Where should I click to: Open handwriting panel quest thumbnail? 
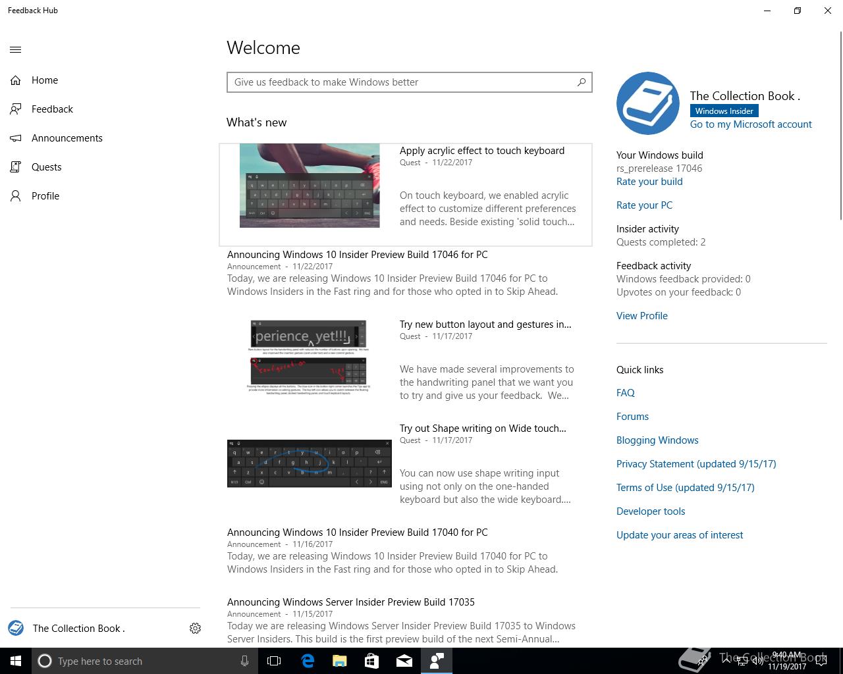pos(308,357)
